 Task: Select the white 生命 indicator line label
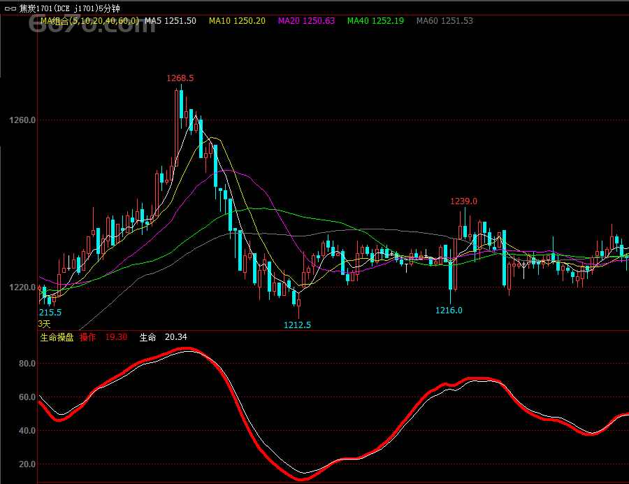pyautogui.click(x=147, y=337)
